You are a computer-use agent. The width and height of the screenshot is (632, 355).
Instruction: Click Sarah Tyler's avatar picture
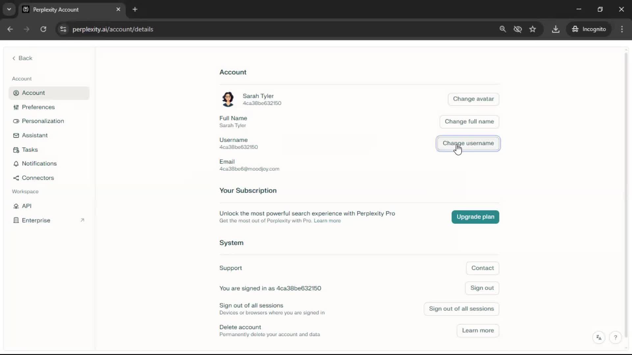(228, 99)
